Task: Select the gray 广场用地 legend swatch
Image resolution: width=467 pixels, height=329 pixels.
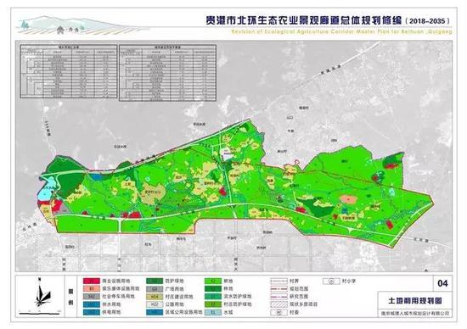Action: pos(155,289)
